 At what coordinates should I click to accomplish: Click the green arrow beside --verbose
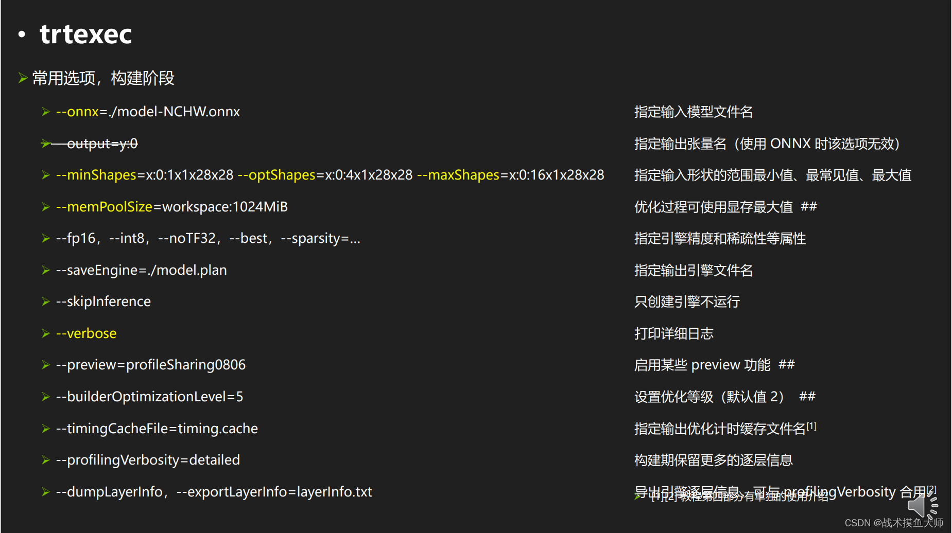[46, 333]
